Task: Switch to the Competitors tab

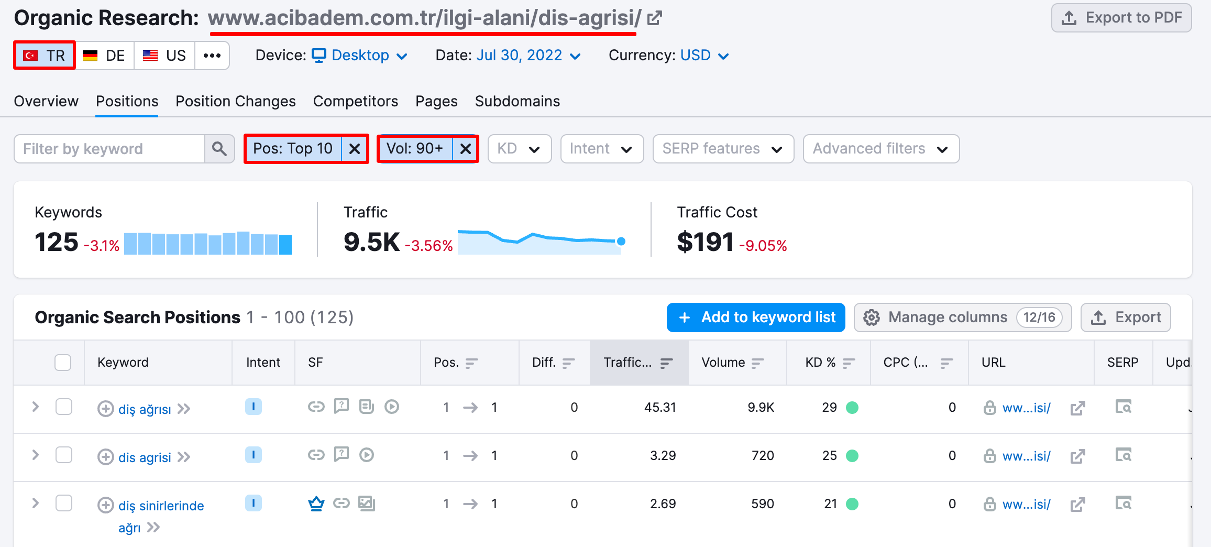Action: (356, 101)
